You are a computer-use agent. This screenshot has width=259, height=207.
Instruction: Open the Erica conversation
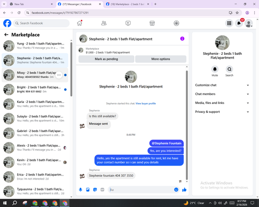(35, 177)
